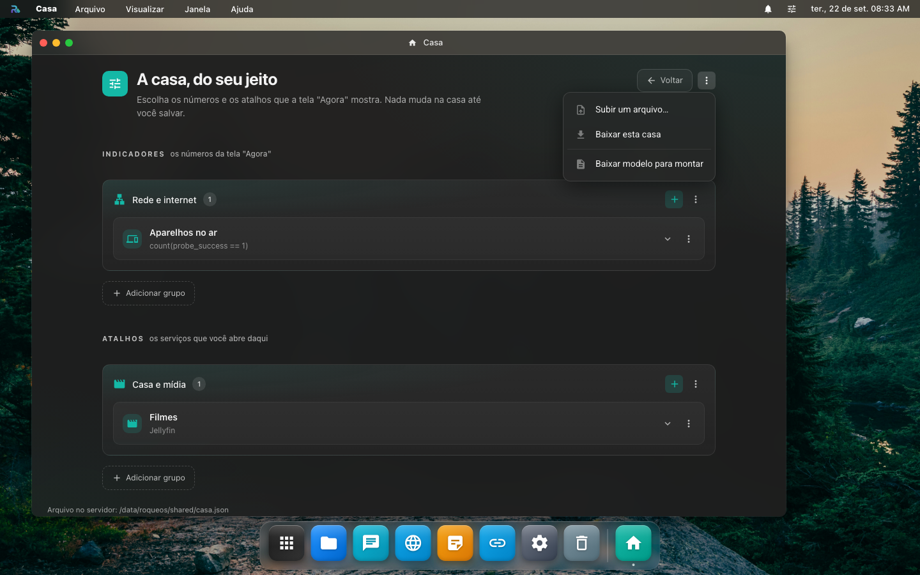Open the control sliders icon in the menu bar
Viewport: 920px width, 575px height.
(x=792, y=9)
